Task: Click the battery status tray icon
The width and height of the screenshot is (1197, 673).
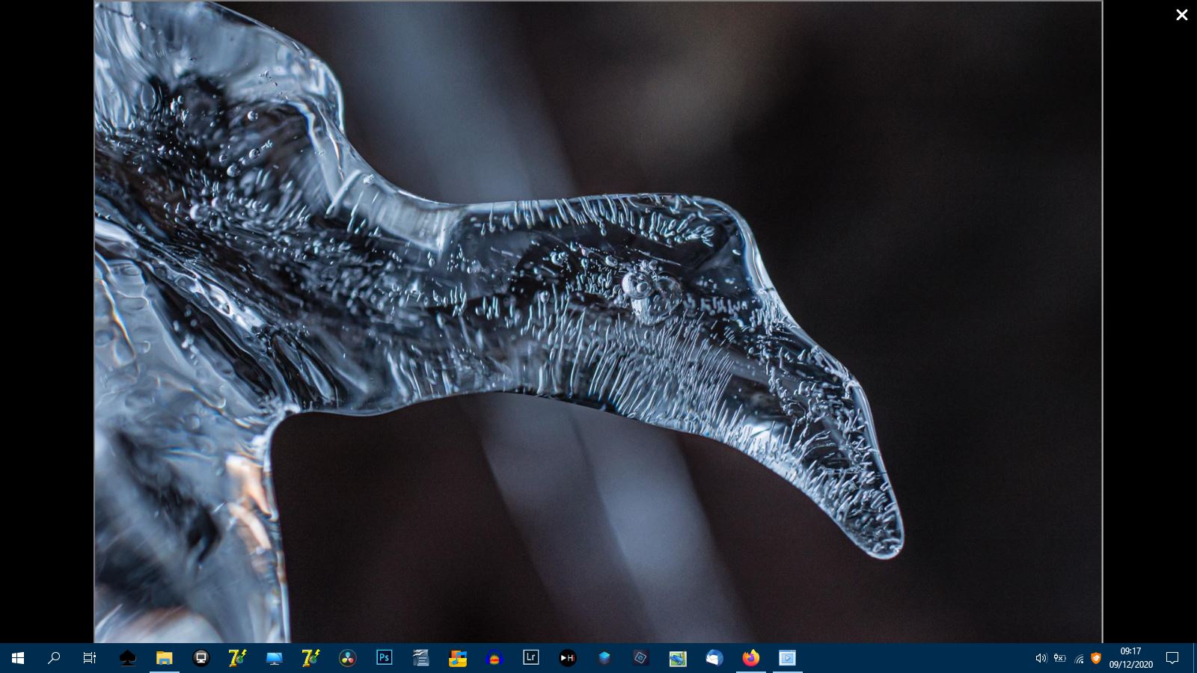Action: [x=1059, y=658]
